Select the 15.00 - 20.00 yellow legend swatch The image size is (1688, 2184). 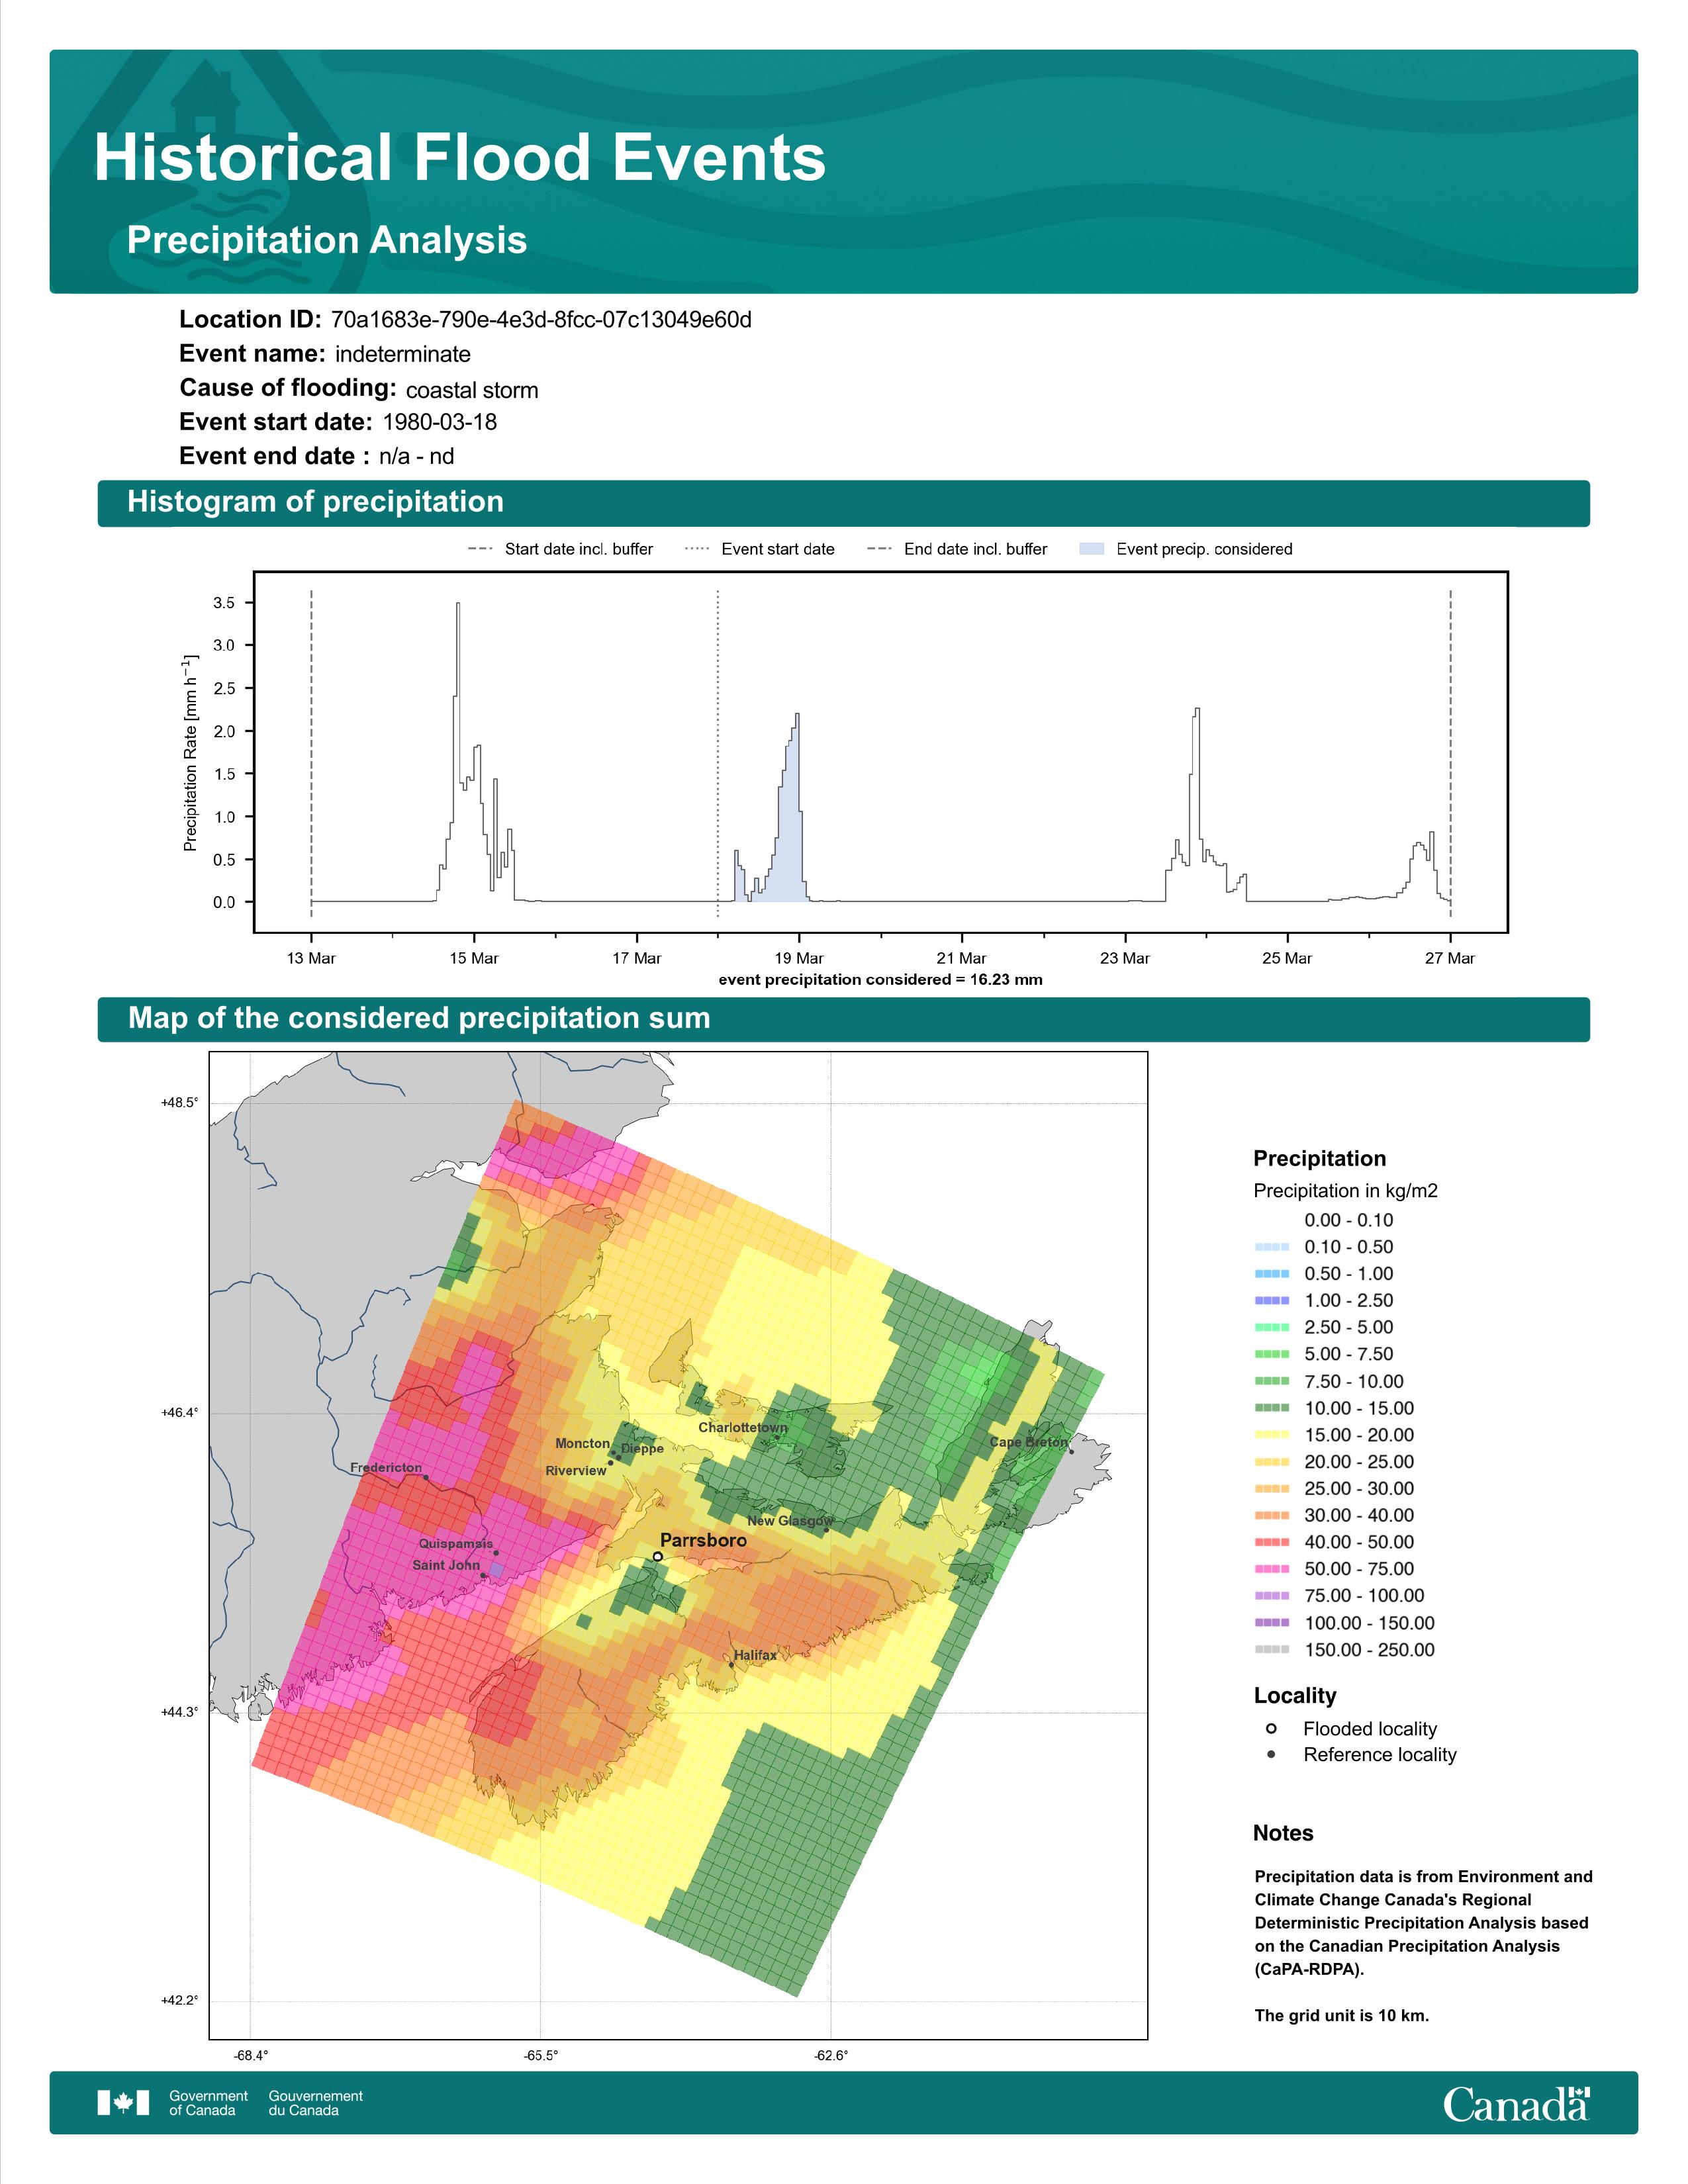pyautogui.click(x=1271, y=1435)
